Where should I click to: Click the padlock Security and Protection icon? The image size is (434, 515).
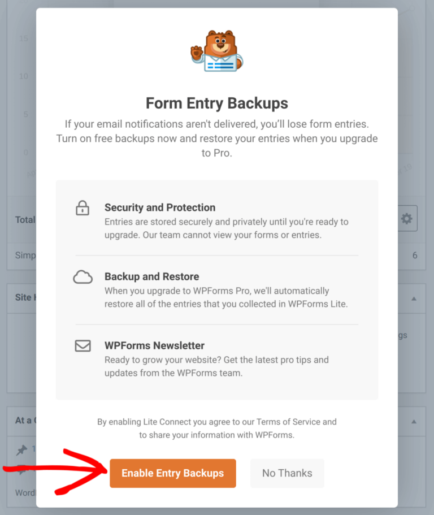click(83, 208)
